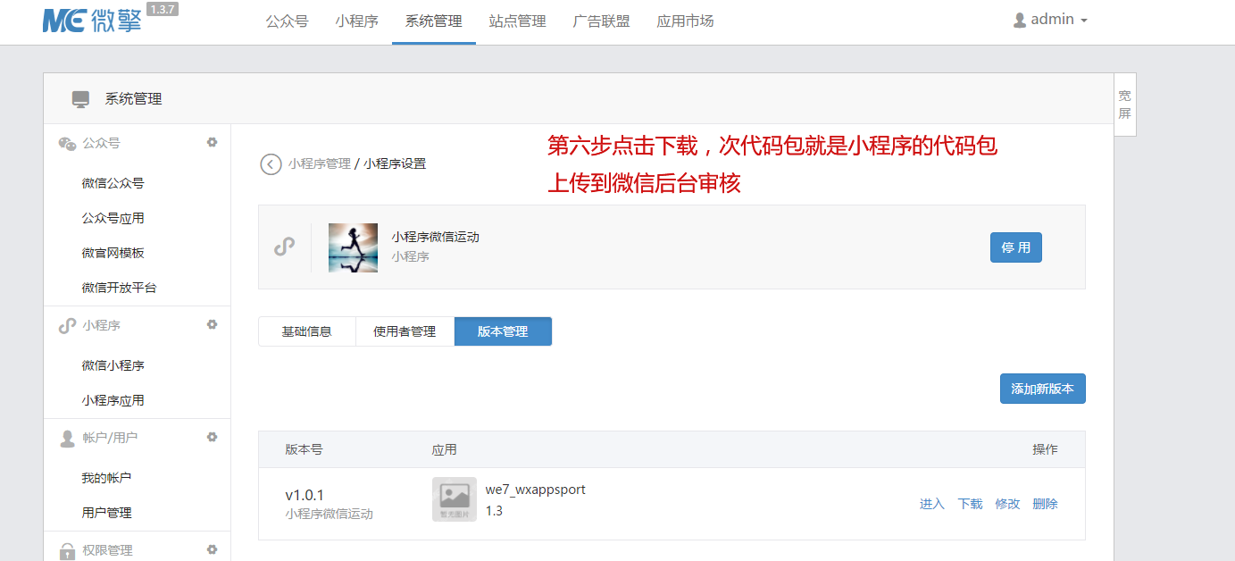Click the 微擎 logo in header
This screenshot has height=561, width=1235.
coord(92,21)
